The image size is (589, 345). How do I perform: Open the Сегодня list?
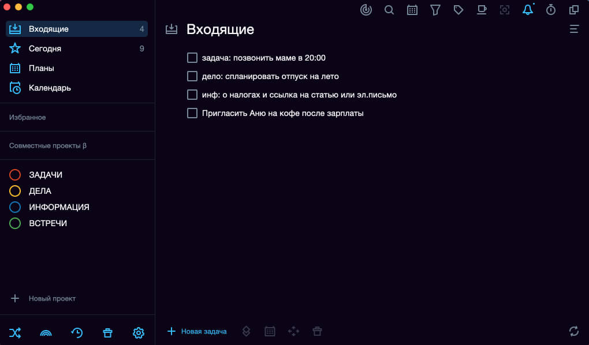point(77,48)
